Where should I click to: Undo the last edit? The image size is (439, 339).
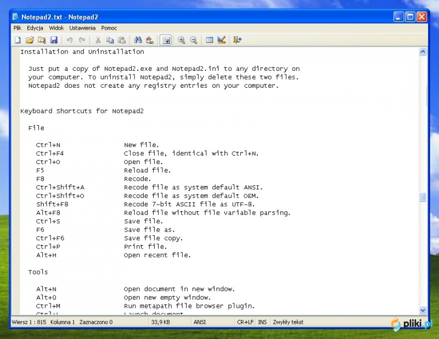click(70, 40)
